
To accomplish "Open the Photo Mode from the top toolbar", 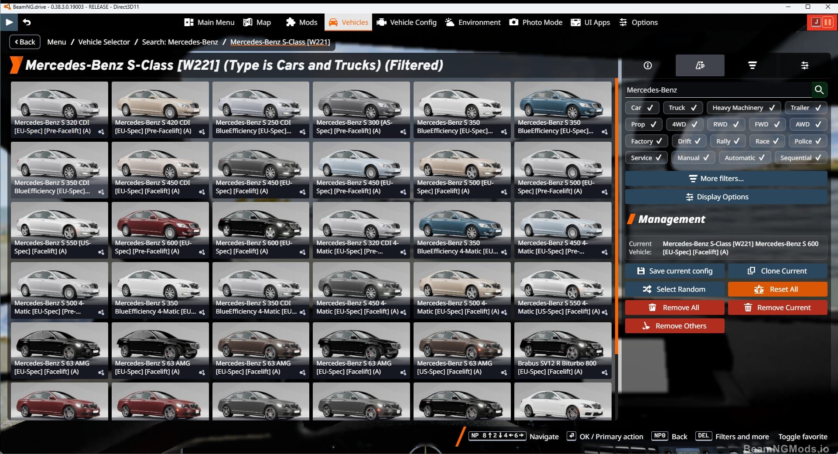I will pos(535,22).
